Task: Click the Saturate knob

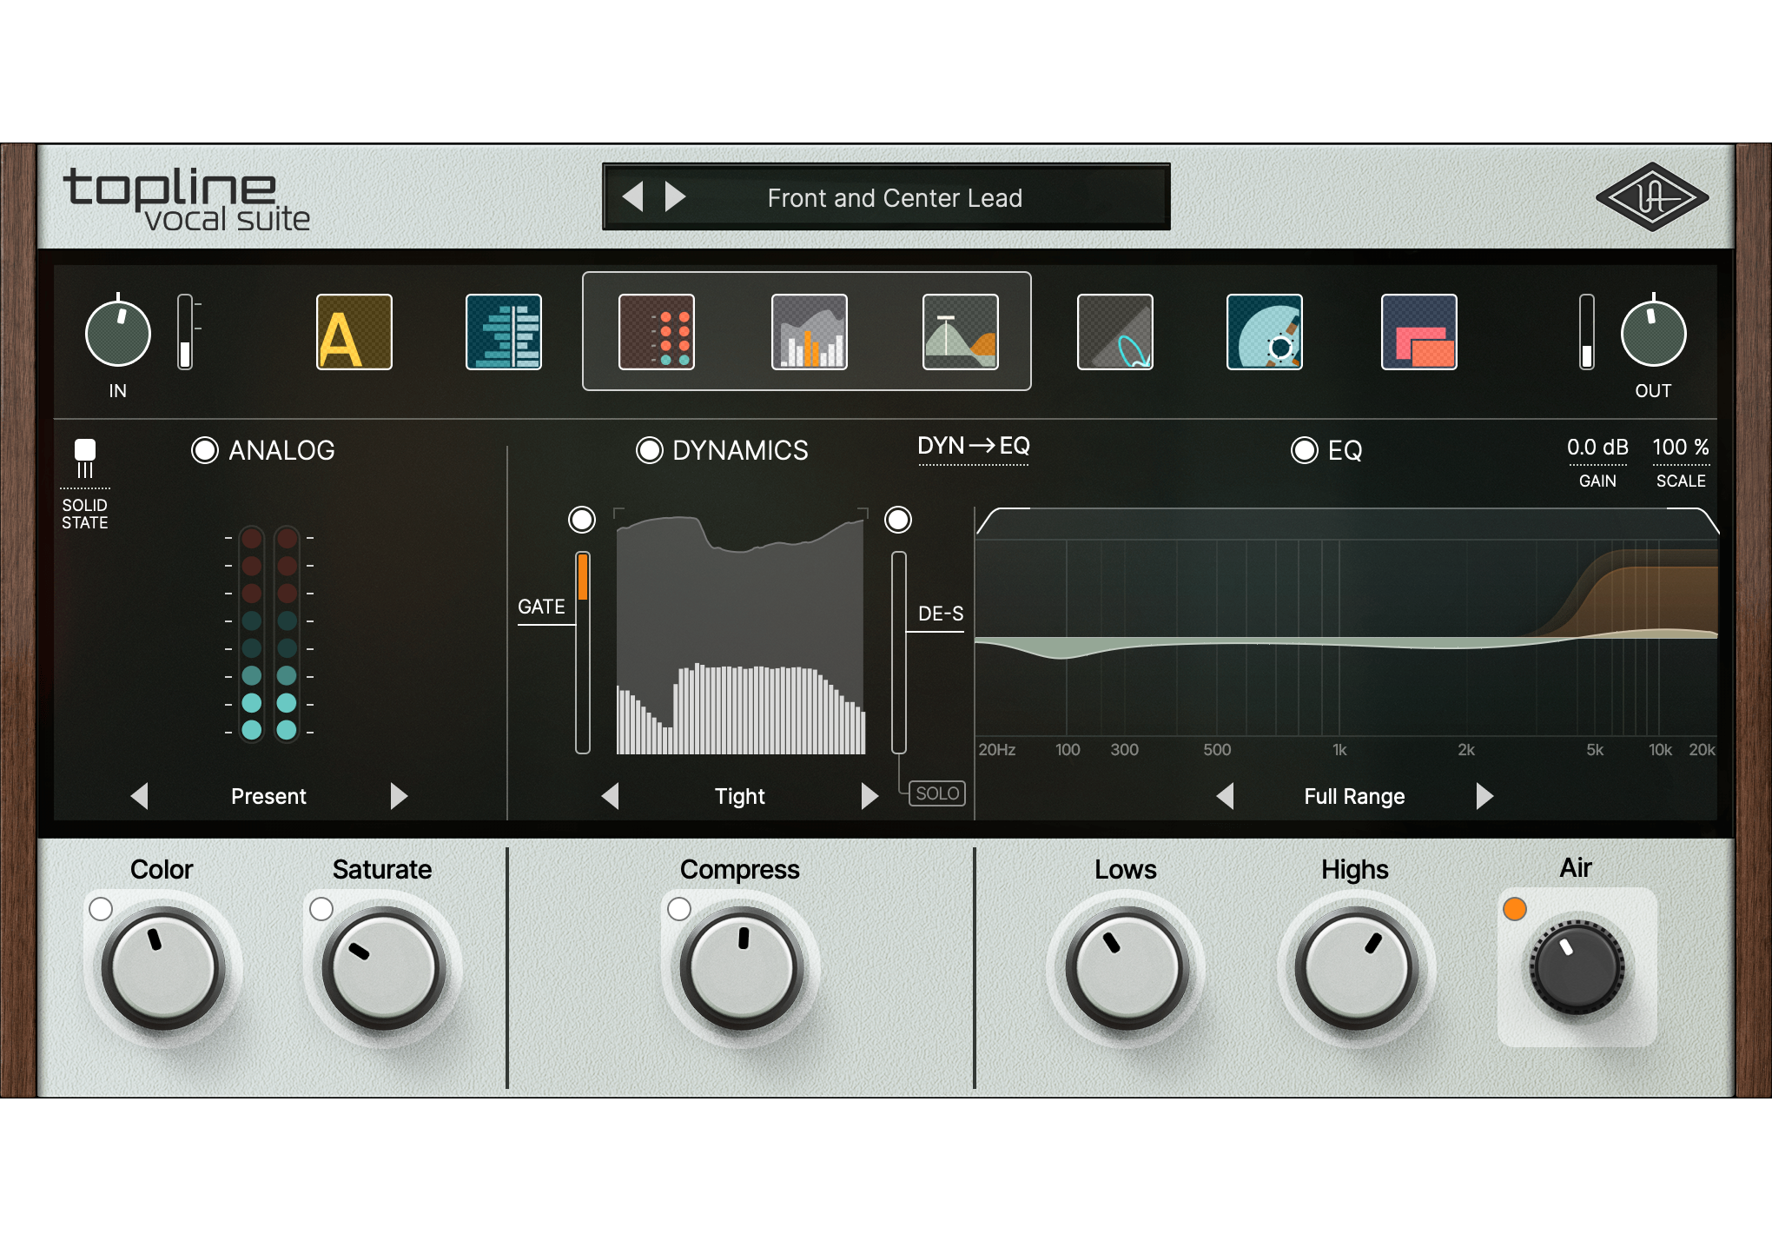Action: point(384,968)
